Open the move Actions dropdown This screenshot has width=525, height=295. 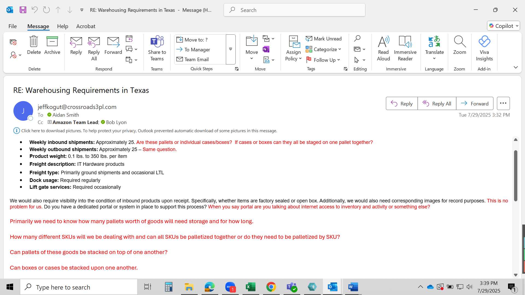click(269, 60)
